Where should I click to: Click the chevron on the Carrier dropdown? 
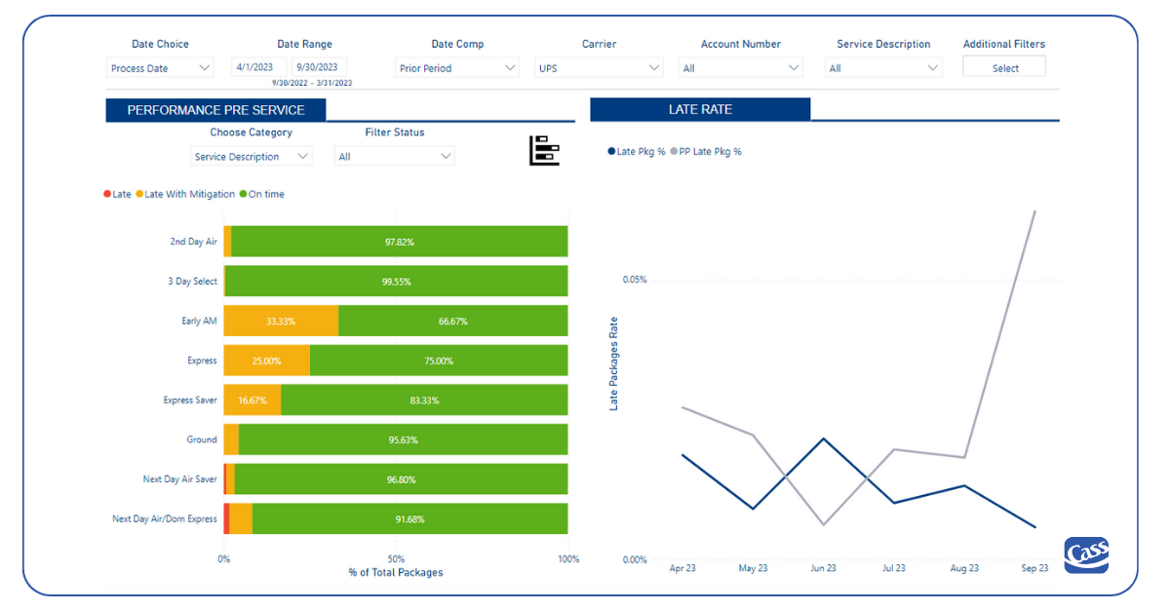tap(656, 68)
